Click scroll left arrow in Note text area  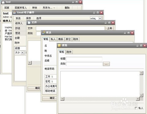coord(62,99)
